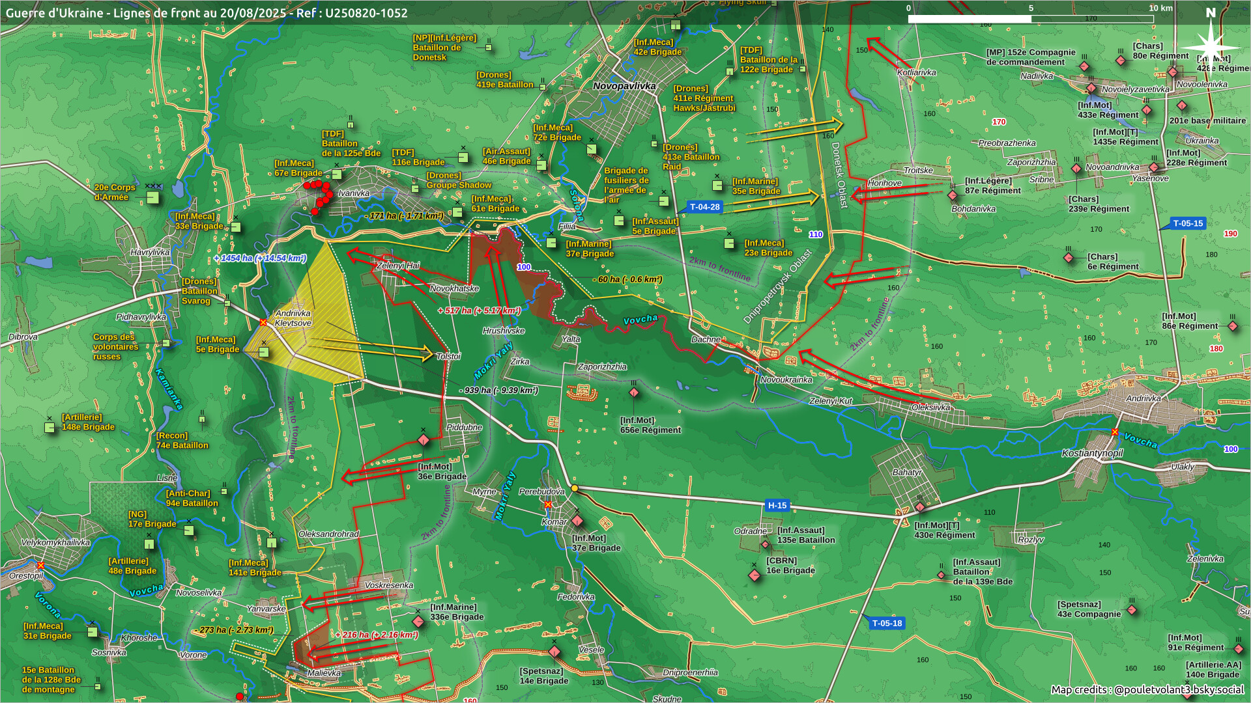
Task: Click the 36e Brigade red diamond marker
Action: tap(423, 441)
